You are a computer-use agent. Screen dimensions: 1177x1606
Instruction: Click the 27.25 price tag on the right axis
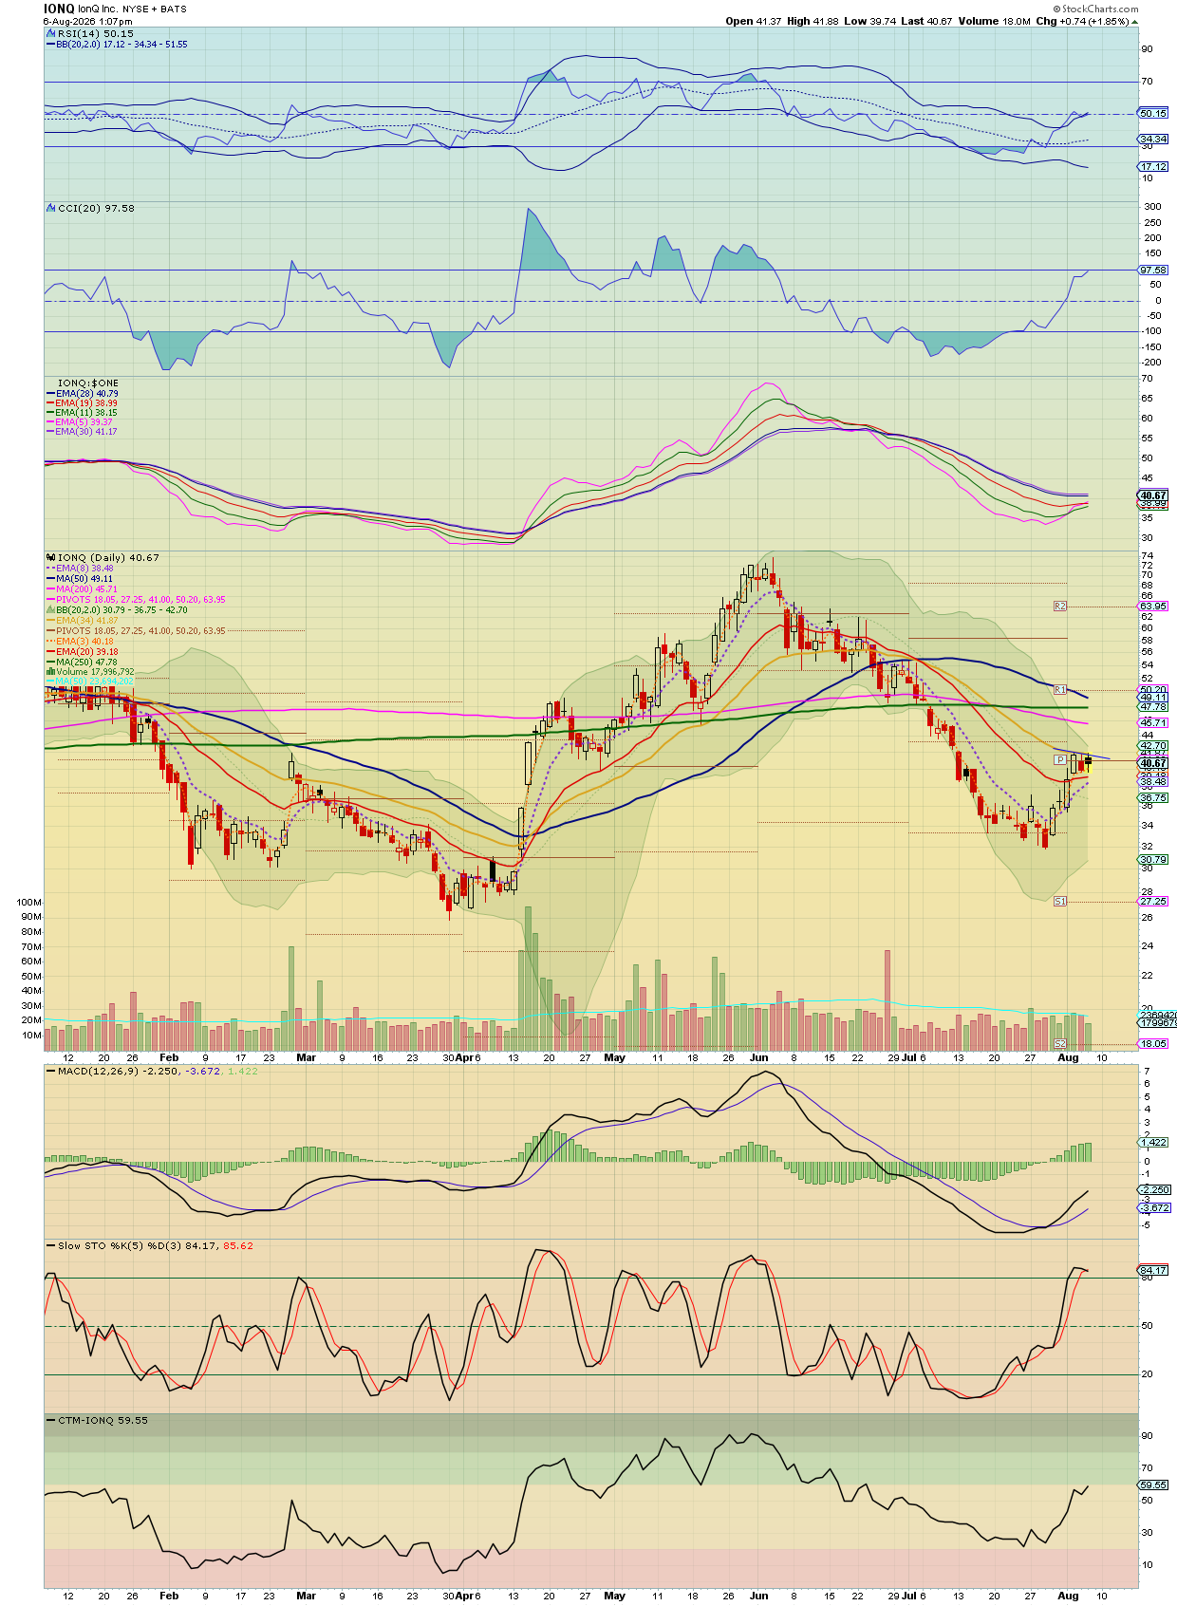pos(1153,901)
